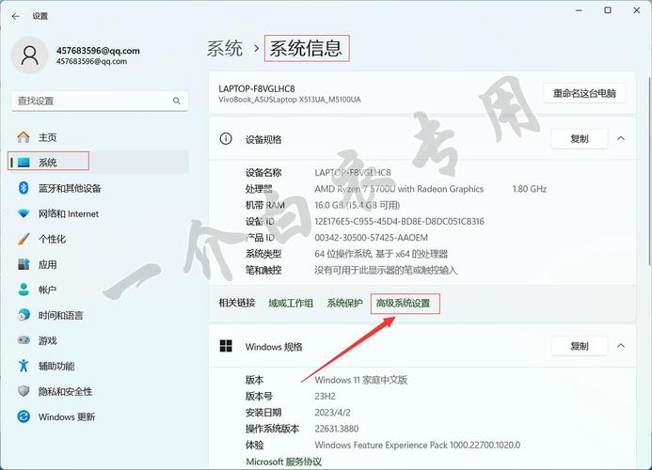The width and height of the screenshot is (652, 470).
Task: Click the Gaming (游戏) controller icon
Action: tap(24, 340)
